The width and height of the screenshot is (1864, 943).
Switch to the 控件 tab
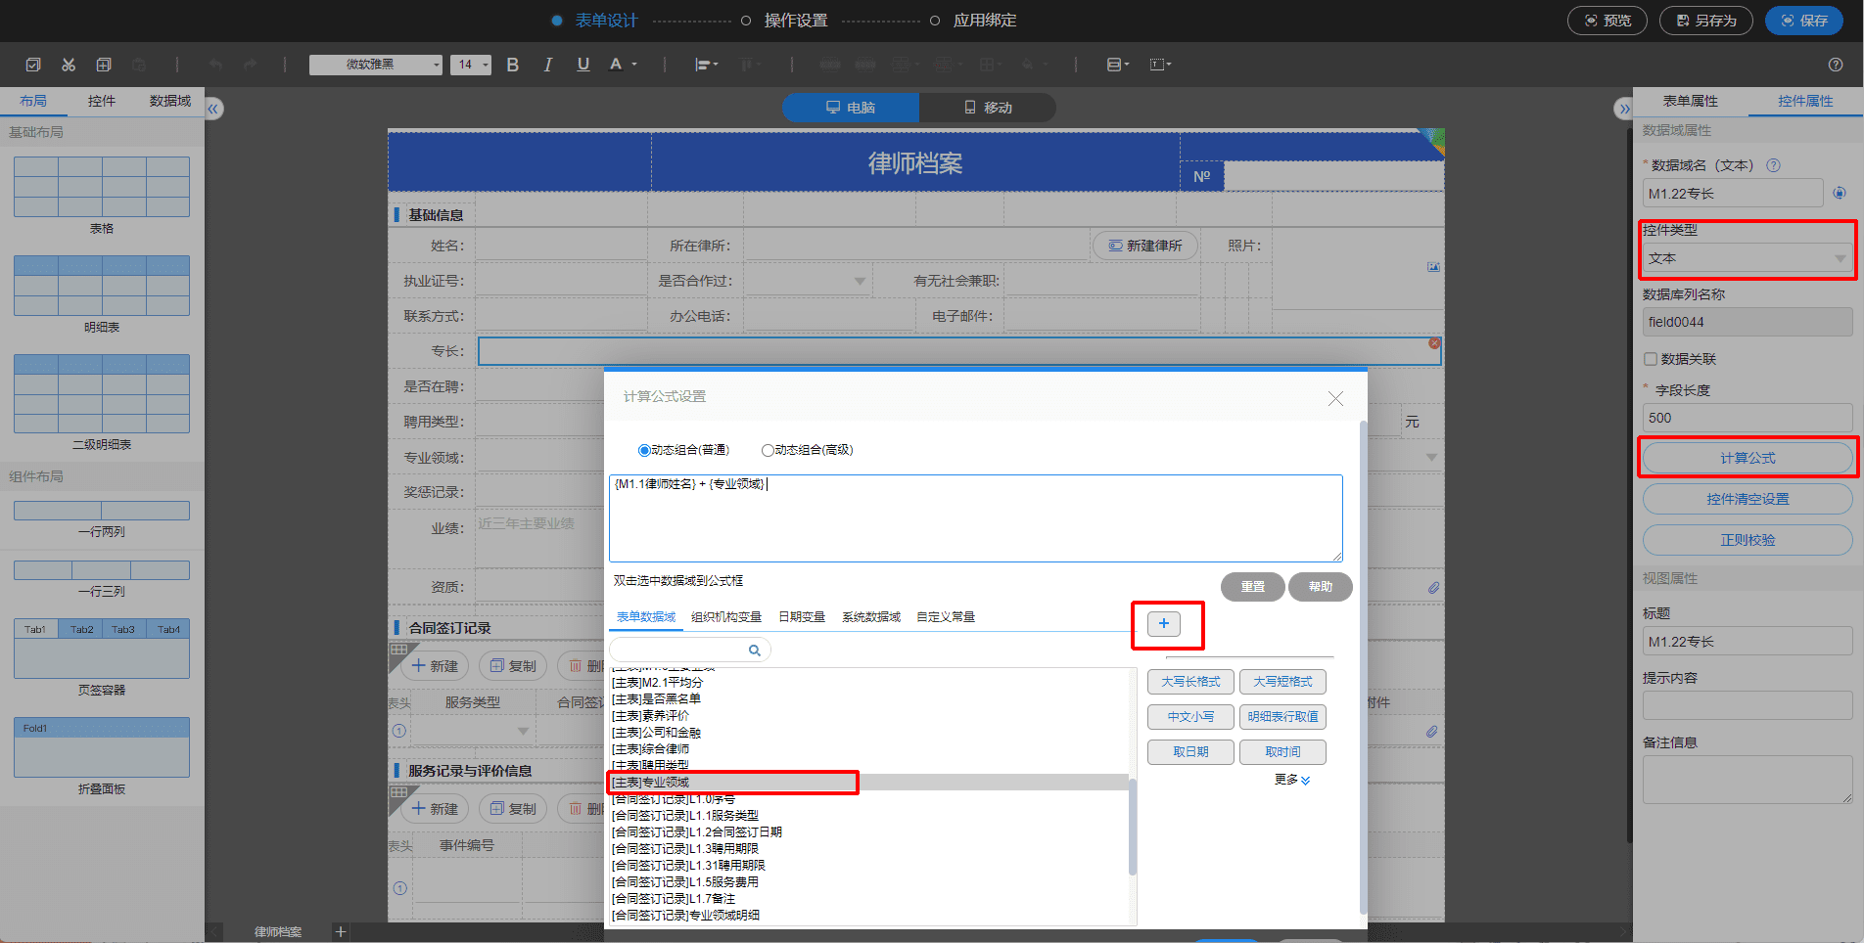(x=102, y=101)
